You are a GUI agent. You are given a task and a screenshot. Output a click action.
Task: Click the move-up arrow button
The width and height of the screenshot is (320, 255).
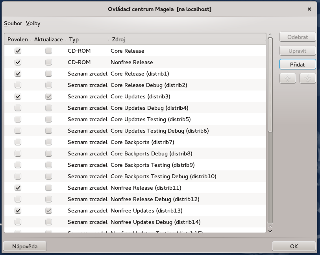click(x=288, y=78)
